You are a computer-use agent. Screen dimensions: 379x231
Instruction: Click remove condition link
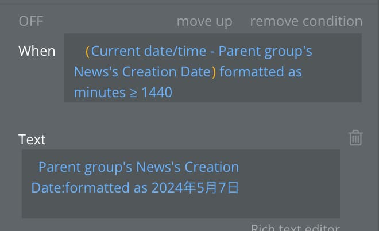(x=306, y=21)
